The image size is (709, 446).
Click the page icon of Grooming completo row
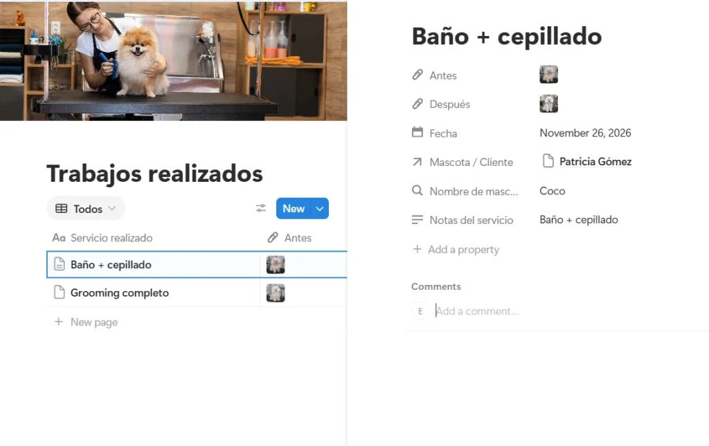pyautogui.click(x=60, y=292)
